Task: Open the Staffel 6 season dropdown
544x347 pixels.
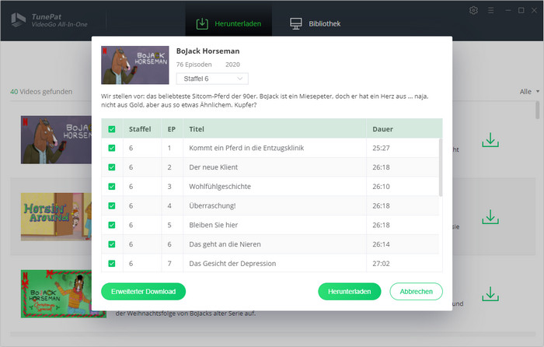Action: pyautogui.click(x=212, y=79)
